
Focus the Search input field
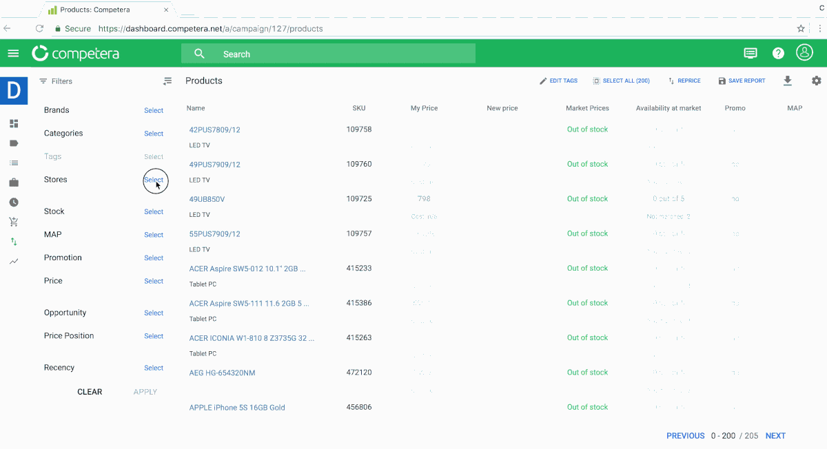point(328,54)
